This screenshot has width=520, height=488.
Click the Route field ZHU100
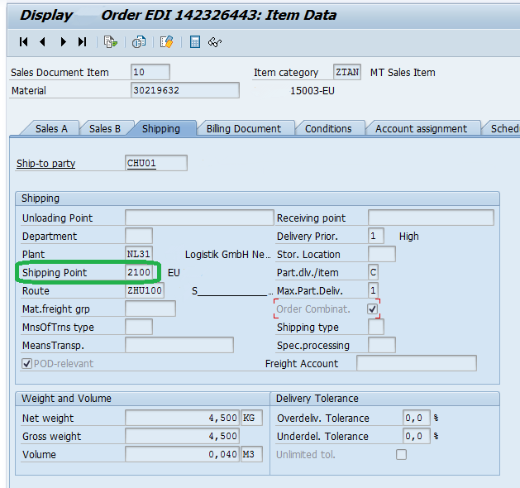point(145,290)
